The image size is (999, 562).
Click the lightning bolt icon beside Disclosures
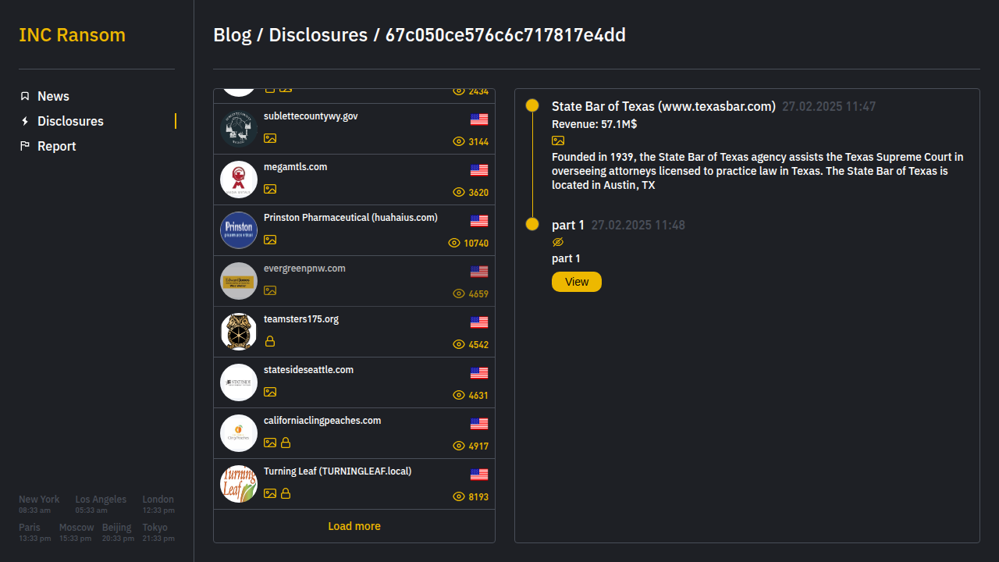25,121
